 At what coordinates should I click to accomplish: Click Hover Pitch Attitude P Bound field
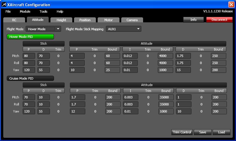(112, 56)
